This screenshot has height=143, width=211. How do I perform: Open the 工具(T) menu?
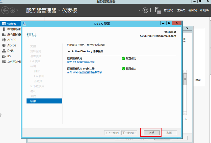click(x=181, y=10)
